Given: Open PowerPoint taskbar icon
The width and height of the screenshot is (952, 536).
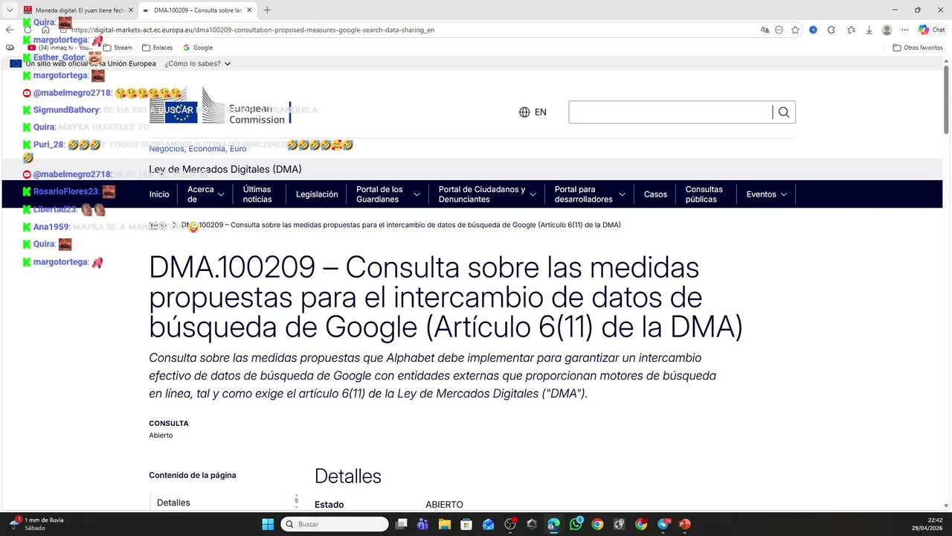Looking at the screenshot, I should pyautogui.click(x=684, y=524).
